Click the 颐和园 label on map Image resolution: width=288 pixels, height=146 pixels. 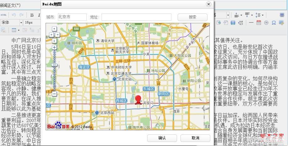pos(77,43)
